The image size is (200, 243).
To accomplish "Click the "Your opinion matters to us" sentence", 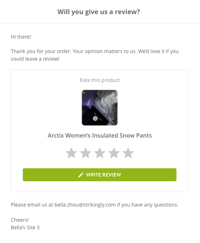I will tap(105, 51).
